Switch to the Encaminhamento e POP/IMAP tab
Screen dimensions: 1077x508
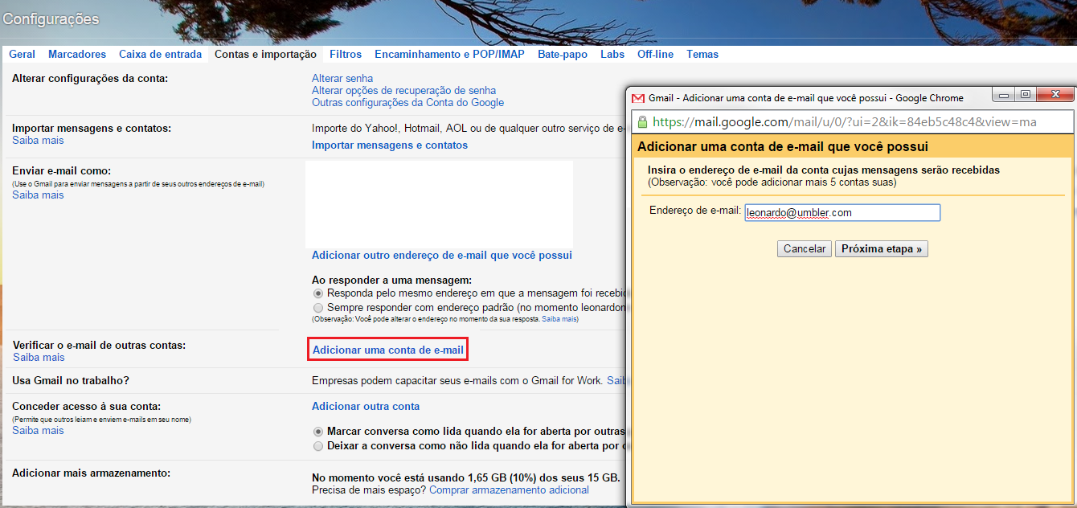(448, 54)
